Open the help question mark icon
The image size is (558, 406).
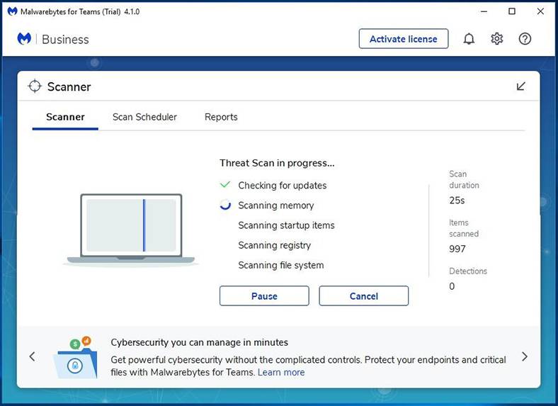(525, 39)
